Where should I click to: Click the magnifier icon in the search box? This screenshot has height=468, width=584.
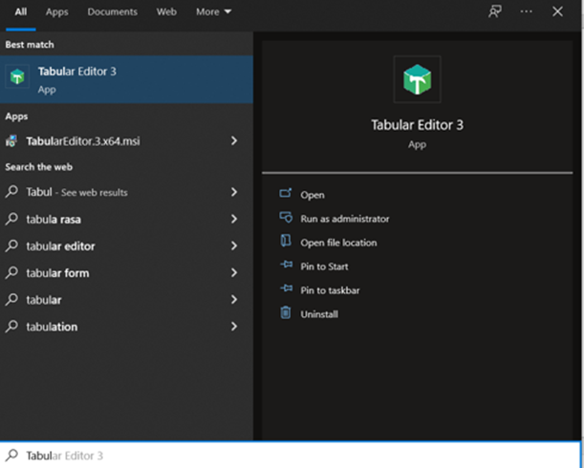(11, 455)
